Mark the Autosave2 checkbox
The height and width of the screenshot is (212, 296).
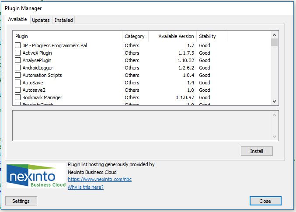coord(17,90)
